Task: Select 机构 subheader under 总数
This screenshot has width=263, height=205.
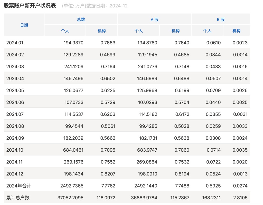Action: (x=102, y=31)
